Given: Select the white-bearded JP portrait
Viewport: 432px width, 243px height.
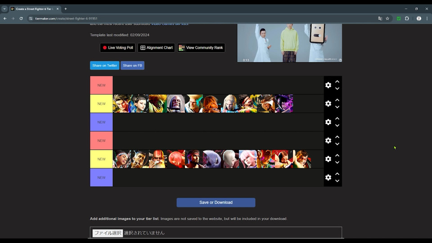Looking at the screenshot, I should tap(176, 103).
